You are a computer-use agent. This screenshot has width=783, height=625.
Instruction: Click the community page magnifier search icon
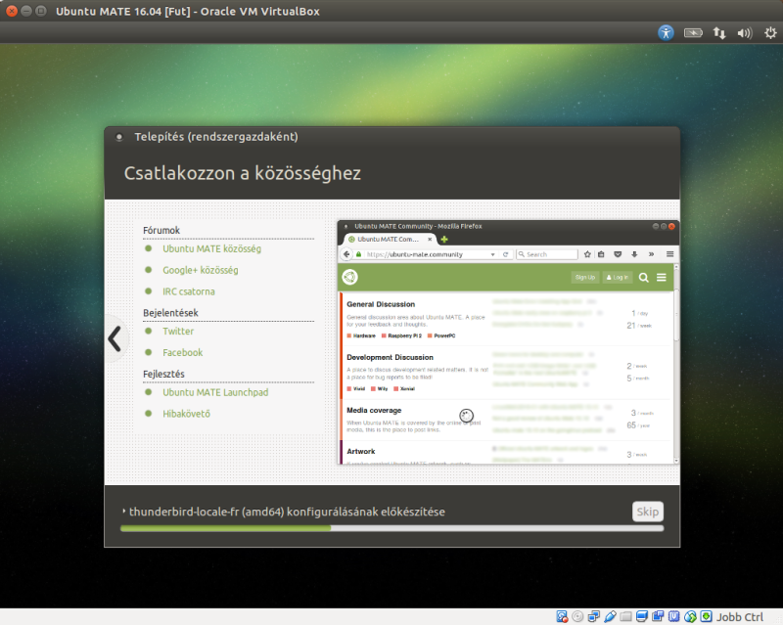tap(644, 278)
